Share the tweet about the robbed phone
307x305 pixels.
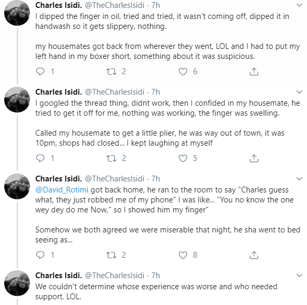coord(254,255)
